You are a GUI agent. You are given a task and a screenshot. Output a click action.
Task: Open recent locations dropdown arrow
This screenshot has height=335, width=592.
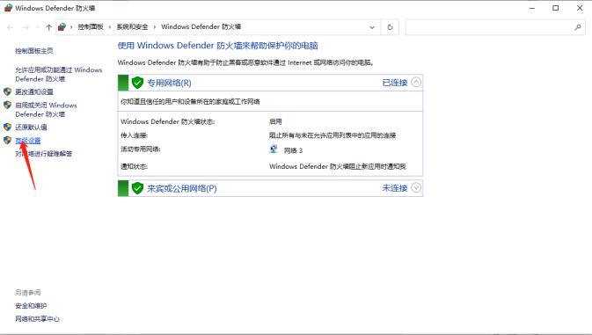click(38, 27)
